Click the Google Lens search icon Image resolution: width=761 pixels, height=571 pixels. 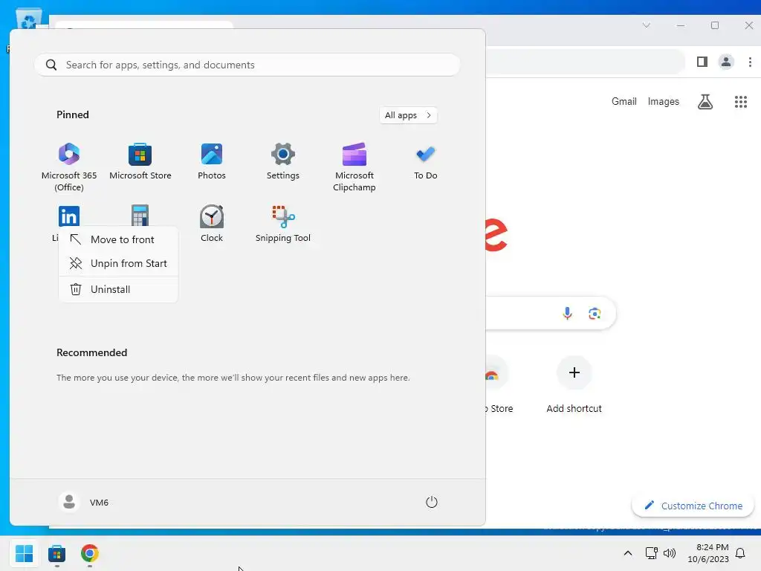[x=595, y=313]
